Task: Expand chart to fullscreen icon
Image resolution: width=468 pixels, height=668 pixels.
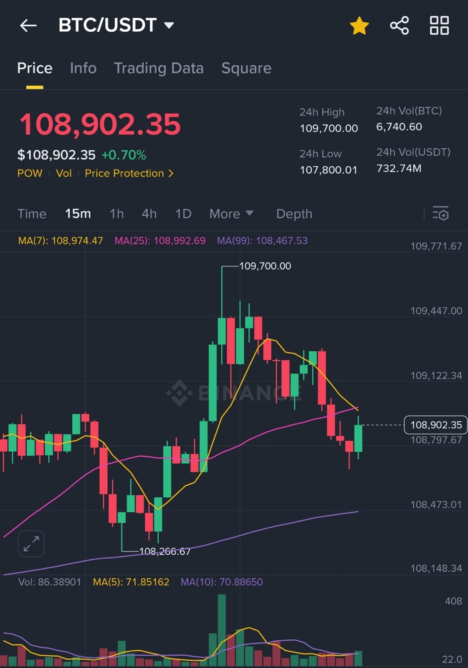Action: [31, 544]
